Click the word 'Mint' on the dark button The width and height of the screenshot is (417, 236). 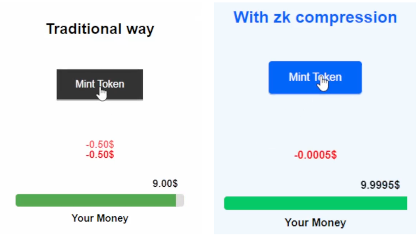(x=85, y=84)
